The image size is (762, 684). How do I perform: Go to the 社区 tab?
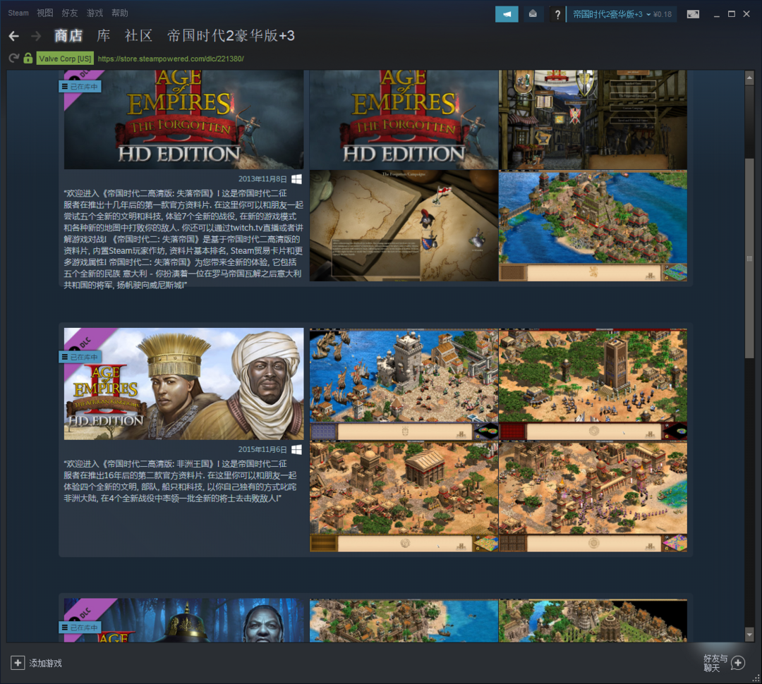point(138,36)
